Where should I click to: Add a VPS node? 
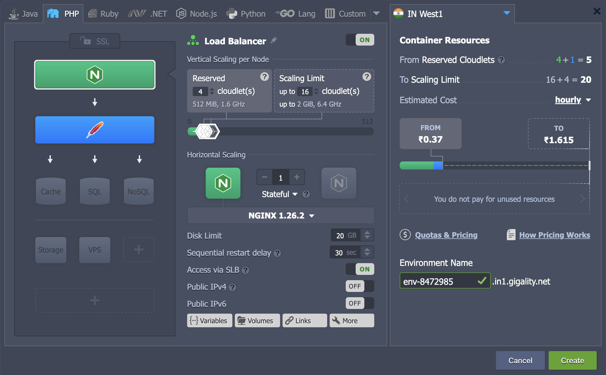pyautogui.click(x=95, y=250)
